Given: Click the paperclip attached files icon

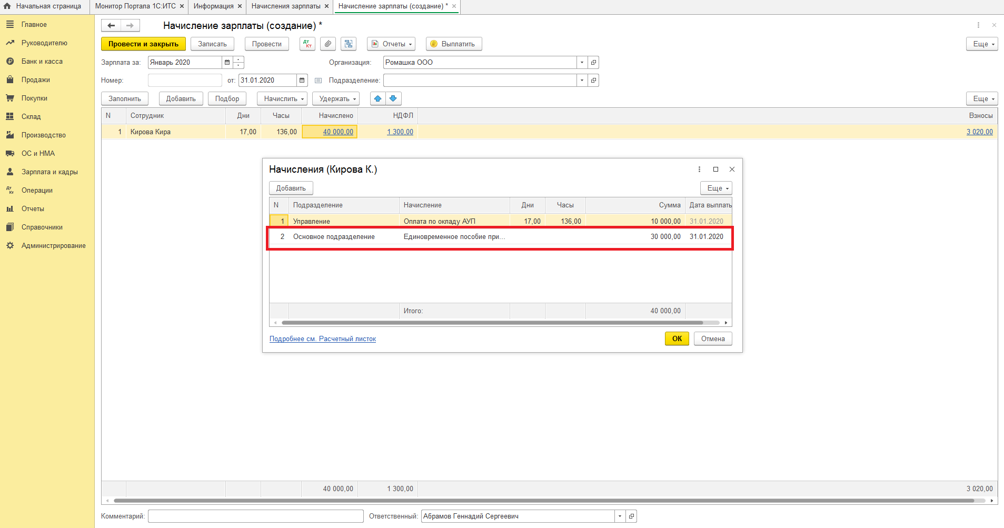Looking at the screenshot, I should 328,44.
